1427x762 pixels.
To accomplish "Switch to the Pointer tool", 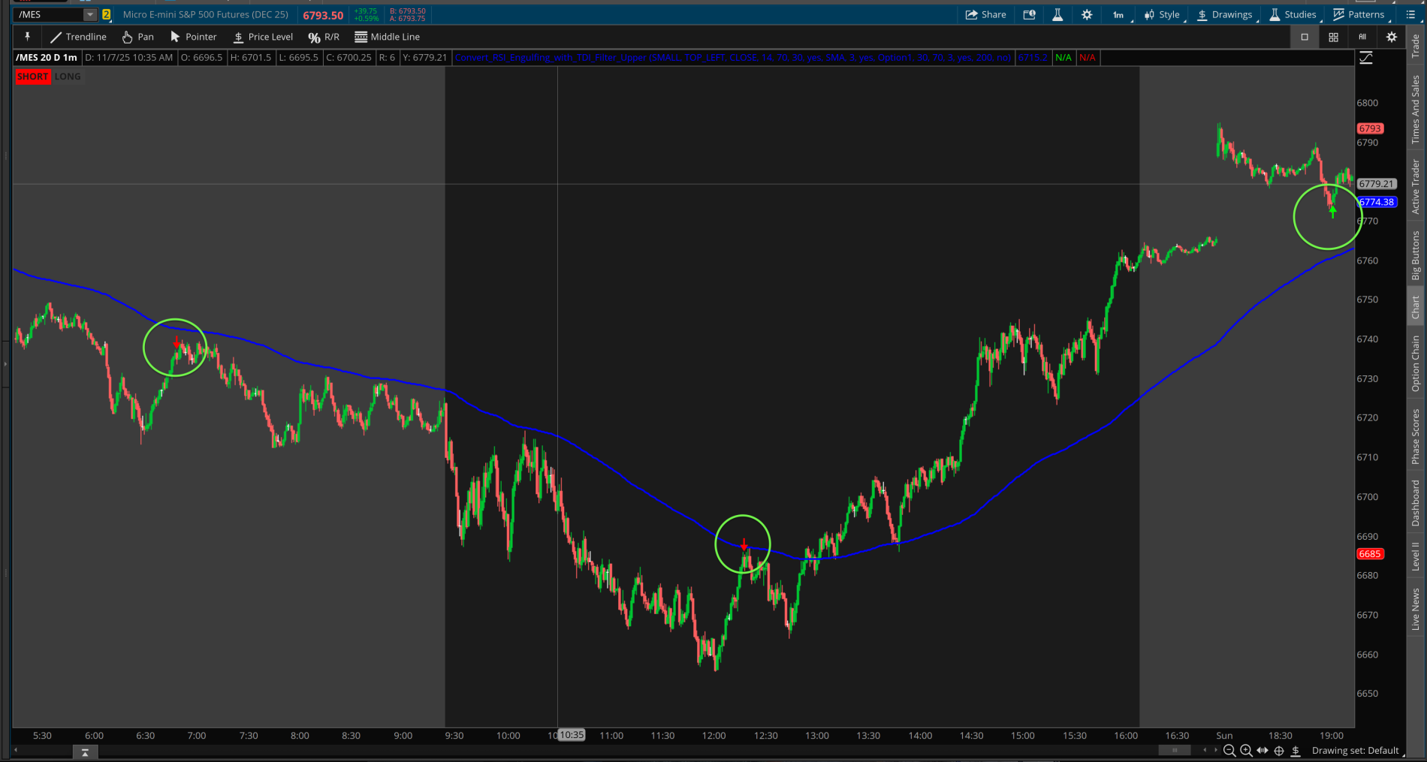I will click(193, 36).
